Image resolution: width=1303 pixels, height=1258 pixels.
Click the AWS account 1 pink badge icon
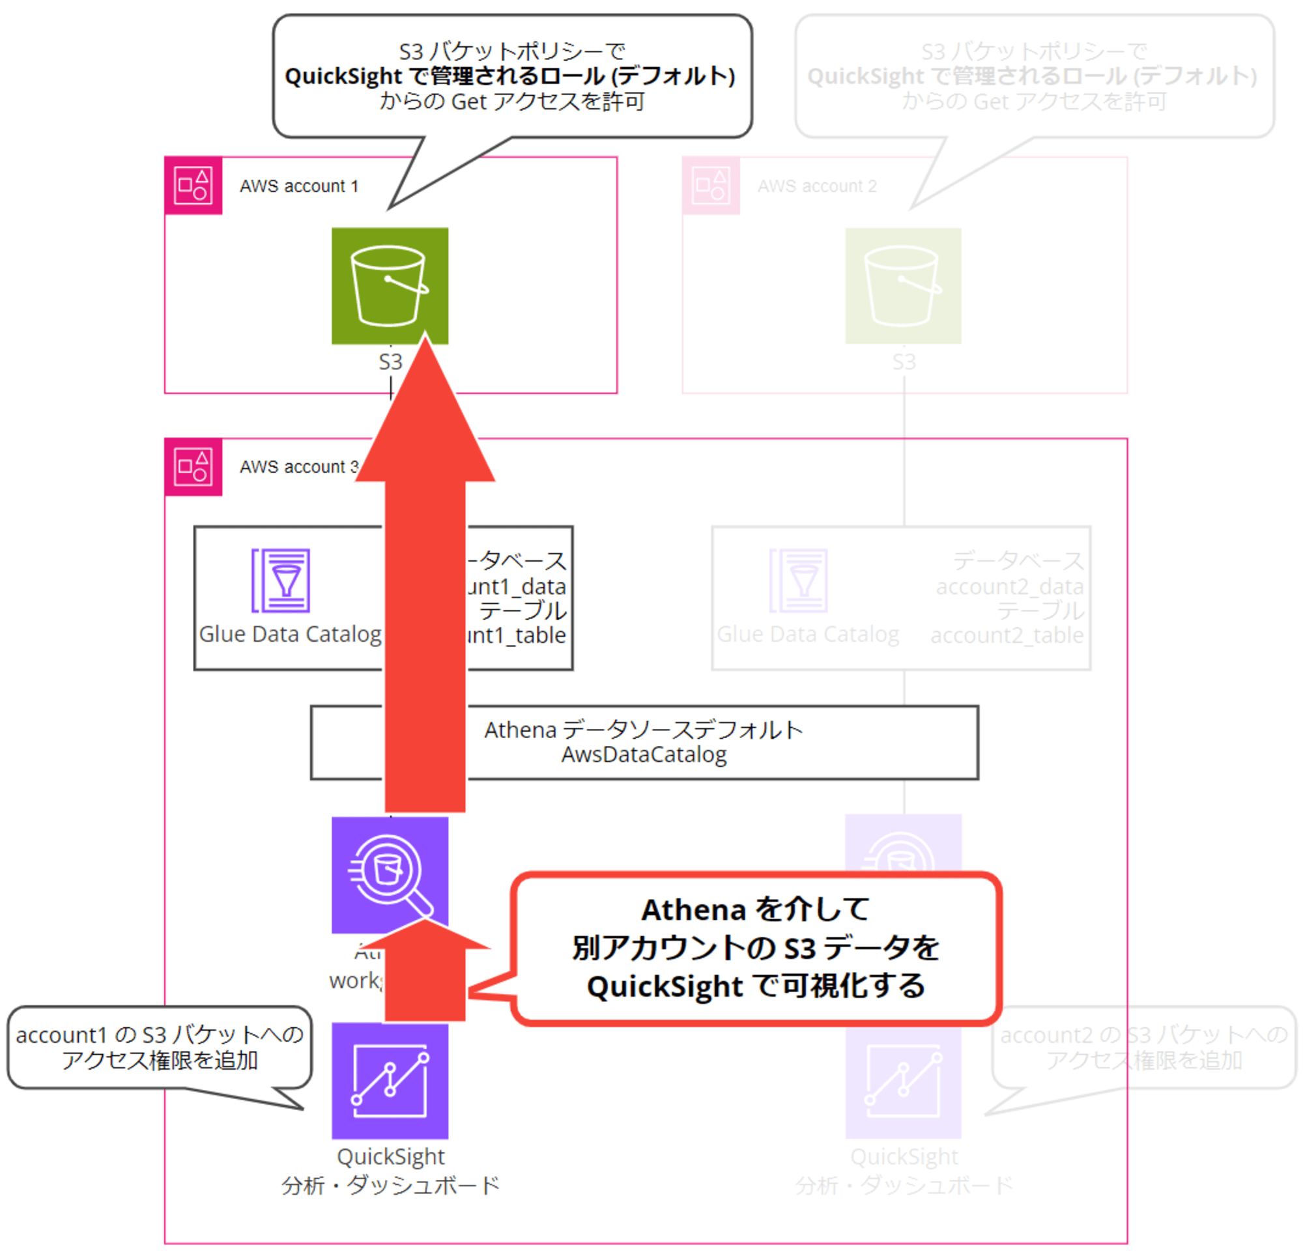[193, 186]
